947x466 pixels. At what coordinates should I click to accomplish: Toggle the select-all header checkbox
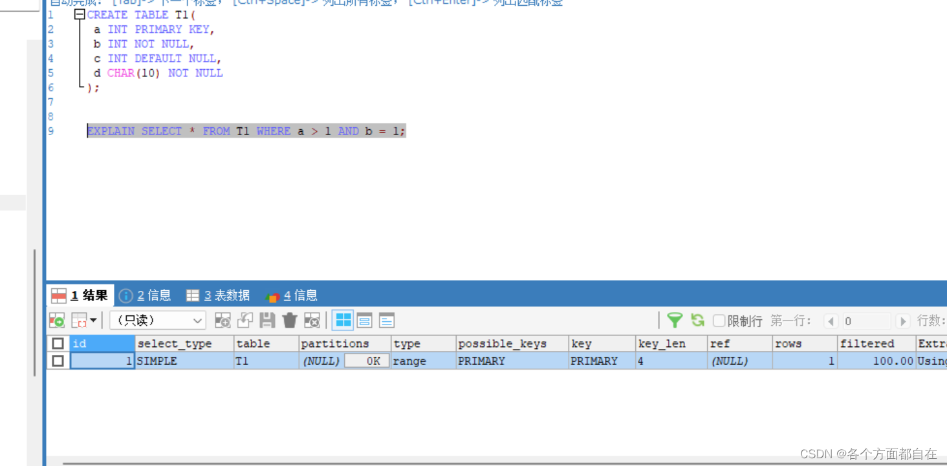click(x=58, y=343)
